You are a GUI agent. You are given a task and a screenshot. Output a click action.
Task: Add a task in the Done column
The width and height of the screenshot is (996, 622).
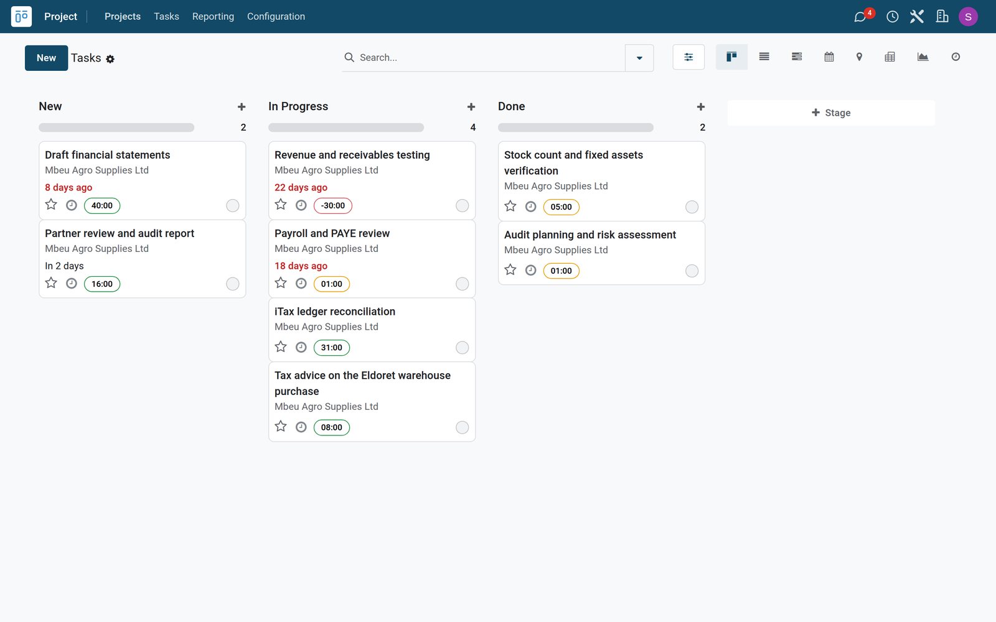701,107
